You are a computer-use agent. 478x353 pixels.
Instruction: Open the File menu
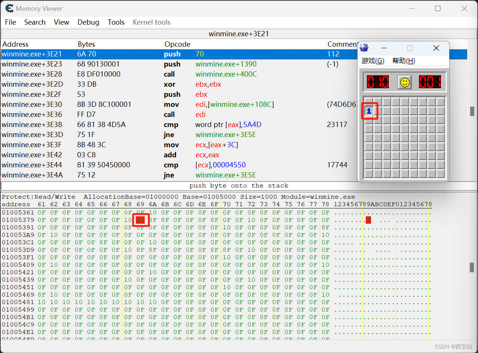[x=10, y=22]
